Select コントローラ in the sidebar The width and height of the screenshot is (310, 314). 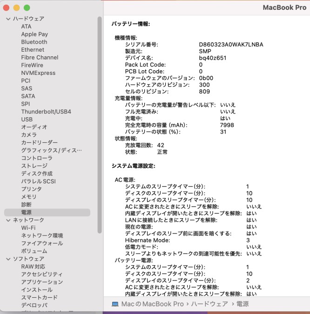click(37, 158)
